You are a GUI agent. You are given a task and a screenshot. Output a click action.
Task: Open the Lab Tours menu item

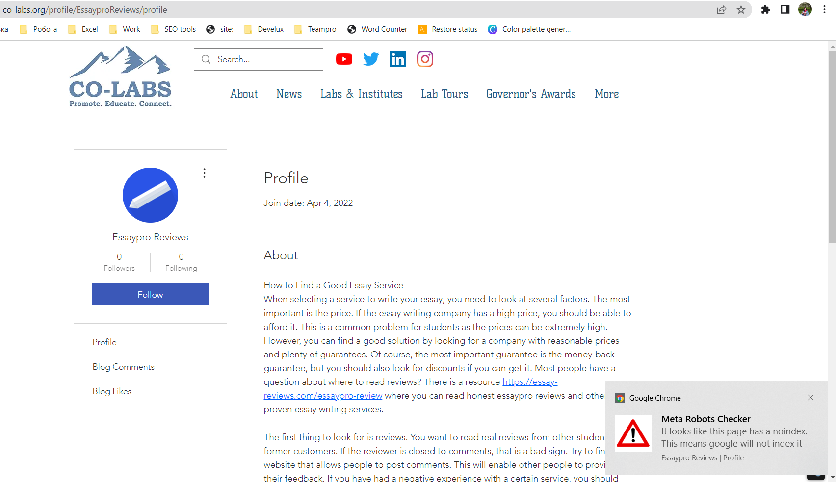click(x=444, y=94)
